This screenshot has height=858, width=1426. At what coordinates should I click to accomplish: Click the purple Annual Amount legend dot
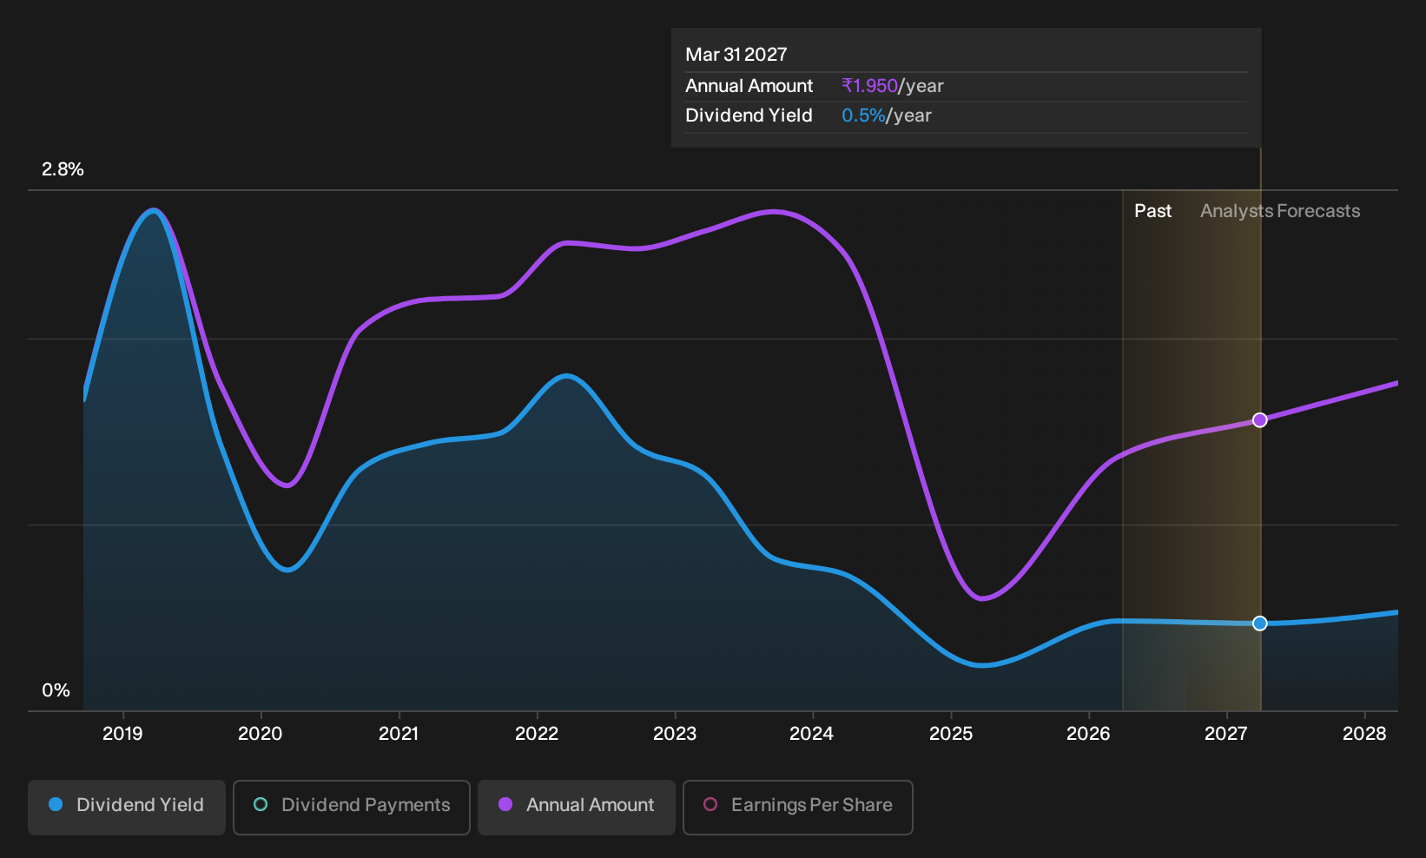[x=505, y=805]
